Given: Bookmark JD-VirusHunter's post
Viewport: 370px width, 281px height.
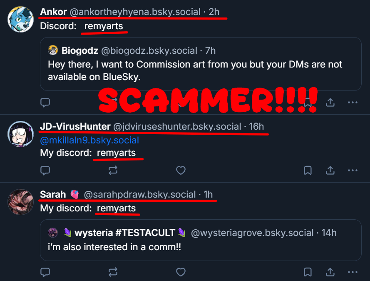Looking at the screenshot, I should 308,170.
